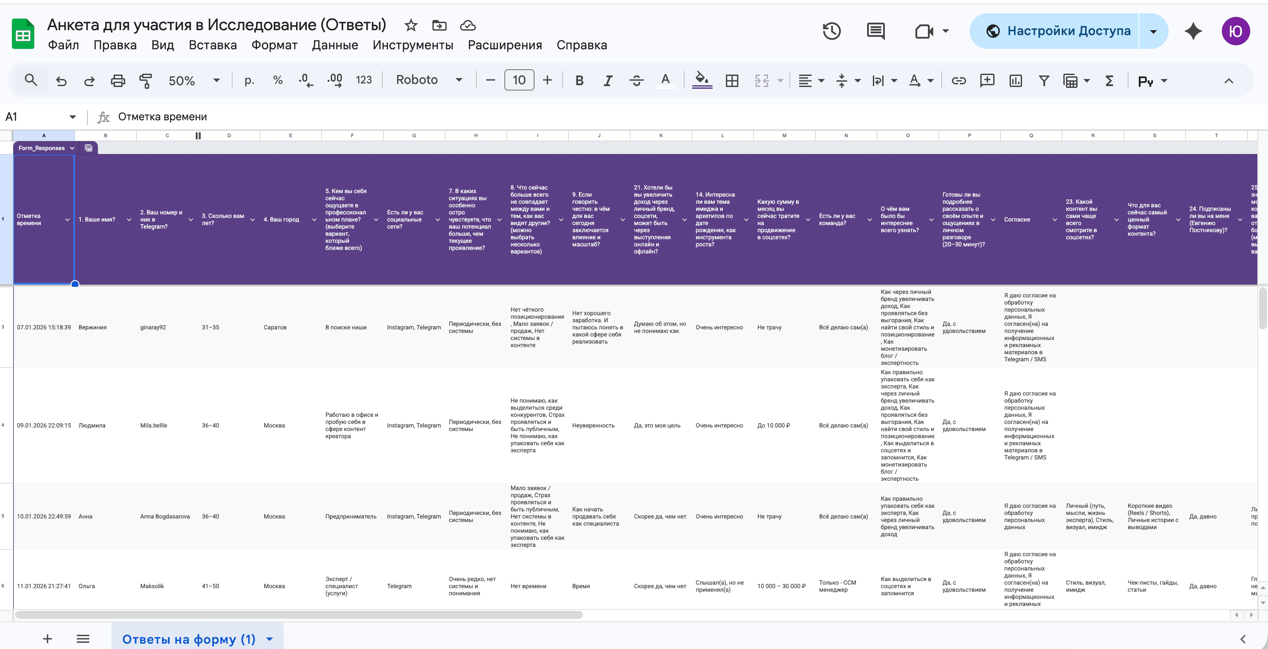This screenshot has width=1268, height=649.
Task: Click the paint format roller icon
Action: click(145, 80)
